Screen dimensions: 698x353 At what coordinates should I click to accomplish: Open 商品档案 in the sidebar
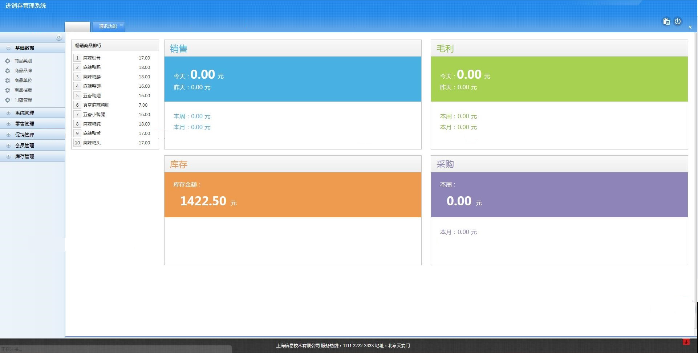click(23, 90)
